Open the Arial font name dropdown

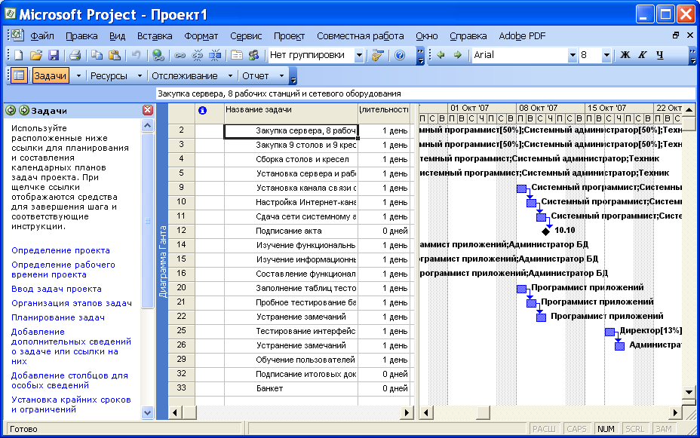click(x=573, y=55)
